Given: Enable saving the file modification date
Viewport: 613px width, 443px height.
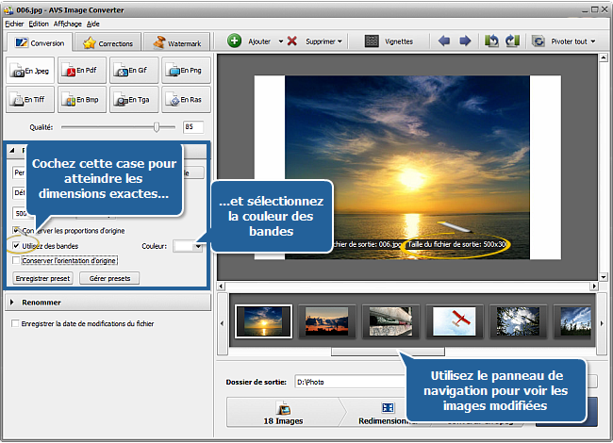Looking at the screenshot, I should [15, 323].
